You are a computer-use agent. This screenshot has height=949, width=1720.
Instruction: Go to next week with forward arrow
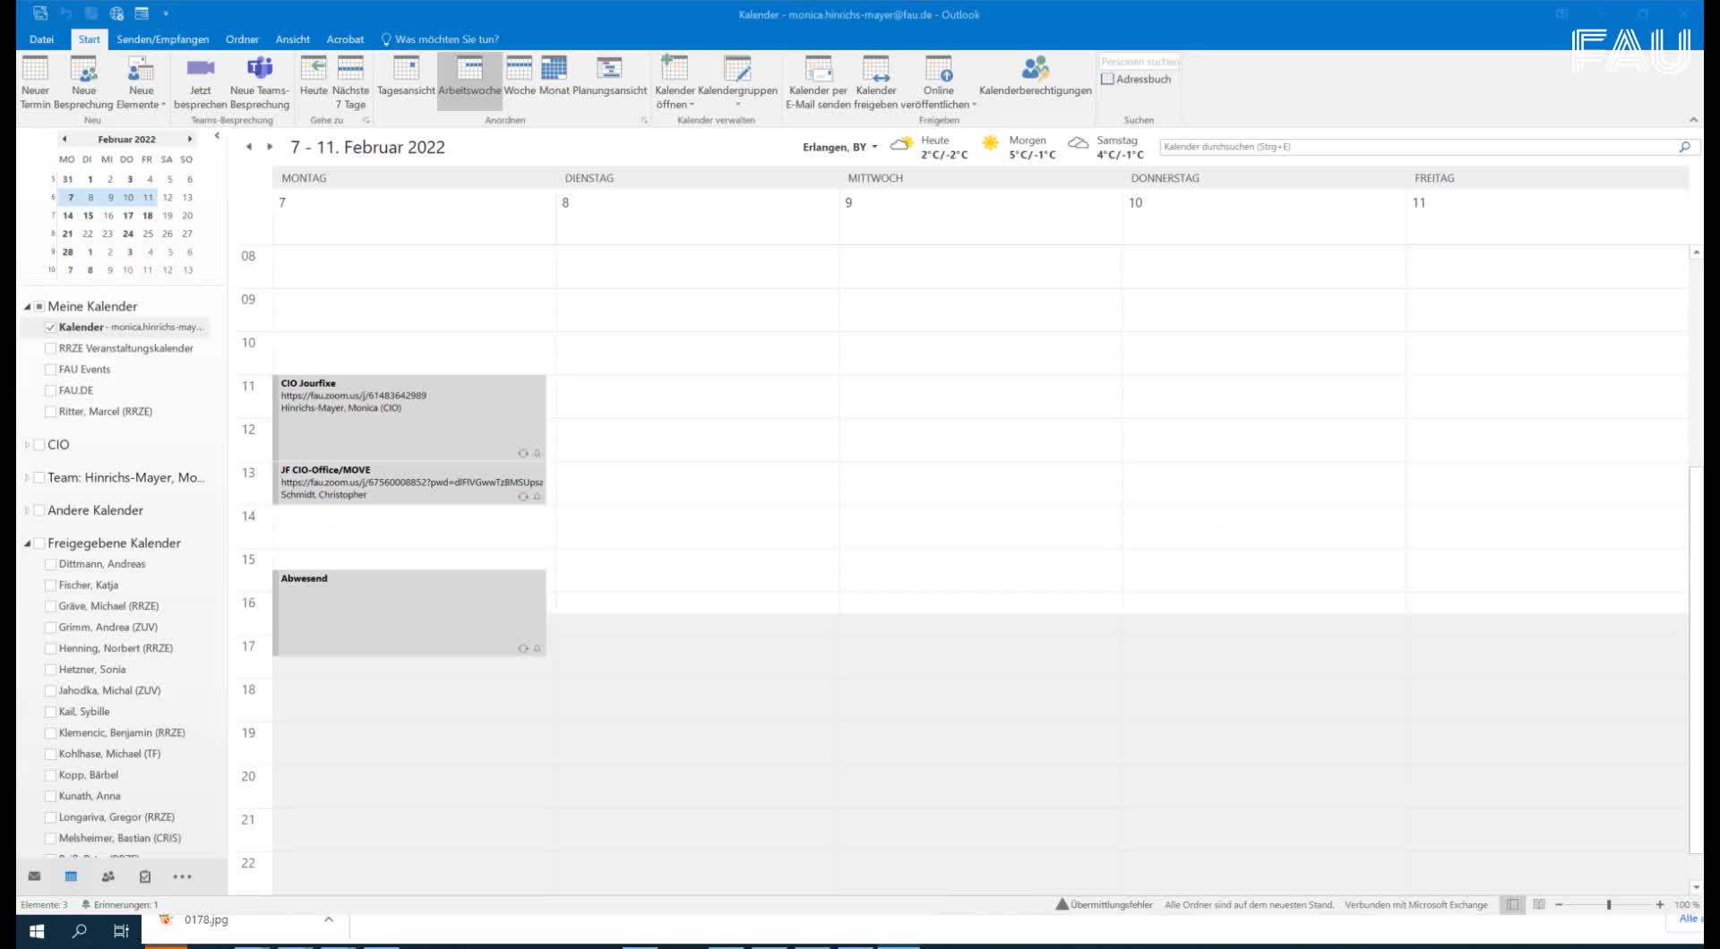(270, 147)
